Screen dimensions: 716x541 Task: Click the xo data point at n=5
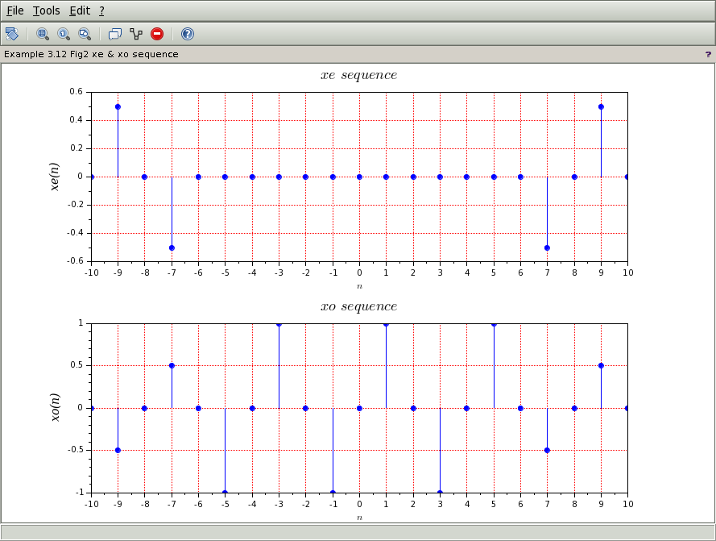(x=494, y=324)
